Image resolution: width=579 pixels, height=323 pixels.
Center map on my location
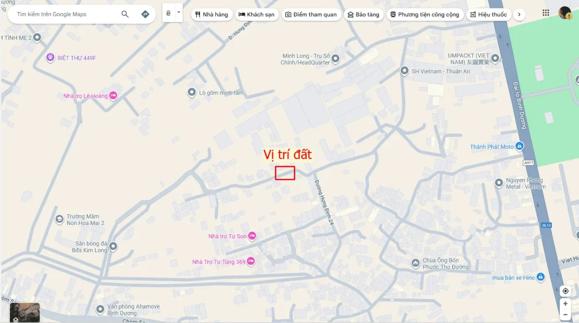pyautogui.click(x=565, y=291)
